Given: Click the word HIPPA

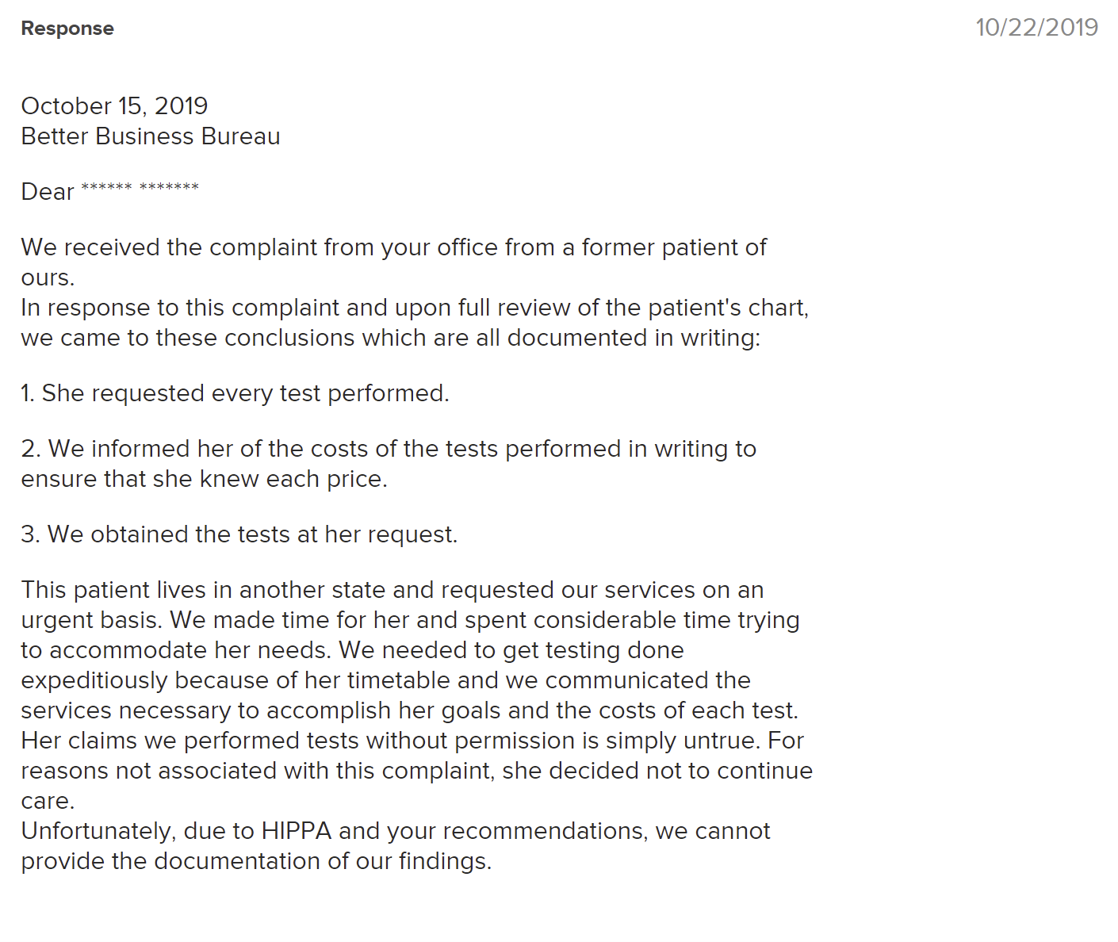Looking at the screenshot, I should pos(297,831).
